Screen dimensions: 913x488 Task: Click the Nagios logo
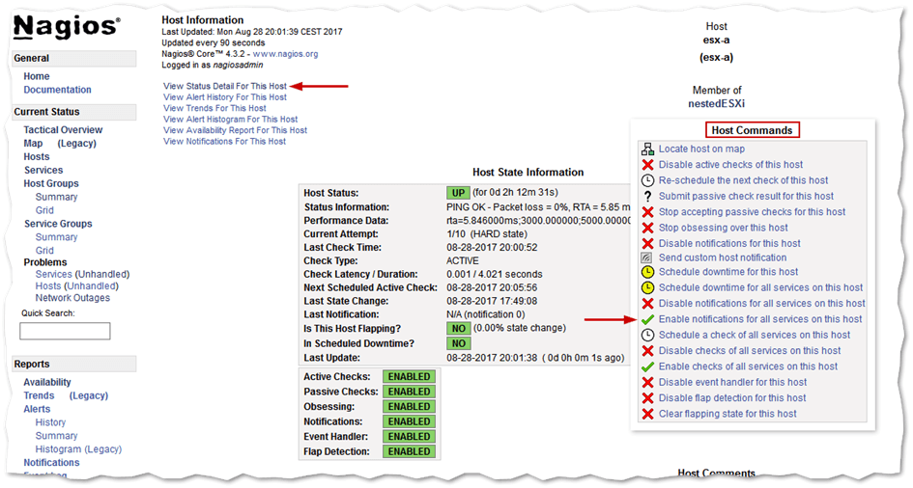pos(67,27)
